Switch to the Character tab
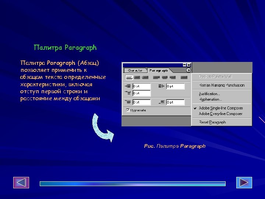Image resolution: width=265 pixels, height=199 pixels. coord(135,70)
